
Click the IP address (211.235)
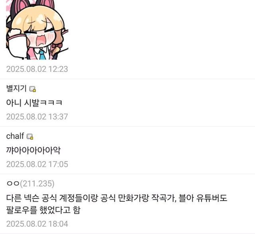[x=37, y=184]
